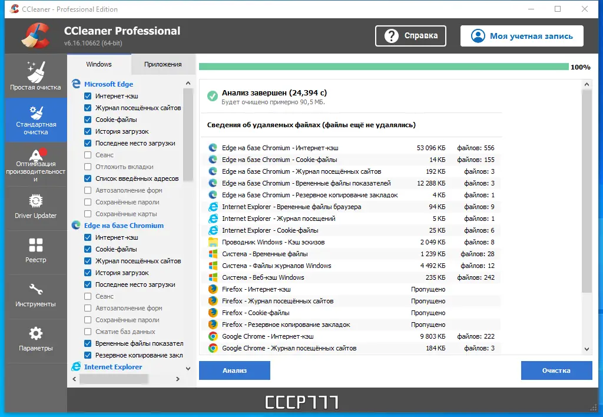
Task: Click Chrome icon of Google Chrome Интернет-кэш row
Action: click(x=213, y=336)
